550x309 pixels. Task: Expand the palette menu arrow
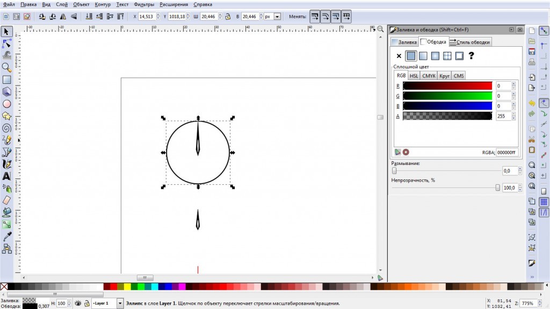click(547, 286)
